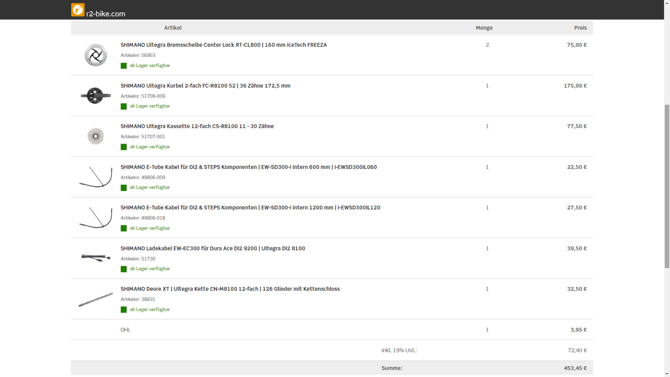The image size is (670, 377).
Task: Open E-Tube Kabel EW-SD300-I 600 mm link
Action: [x=248, y=167]
